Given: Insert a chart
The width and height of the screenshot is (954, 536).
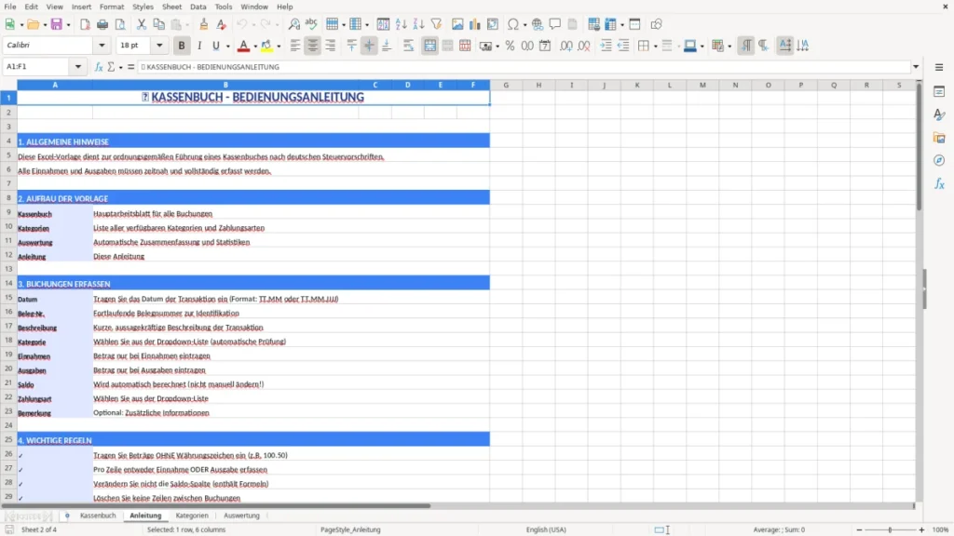Looking at the screenshot, I should [475, 24].
